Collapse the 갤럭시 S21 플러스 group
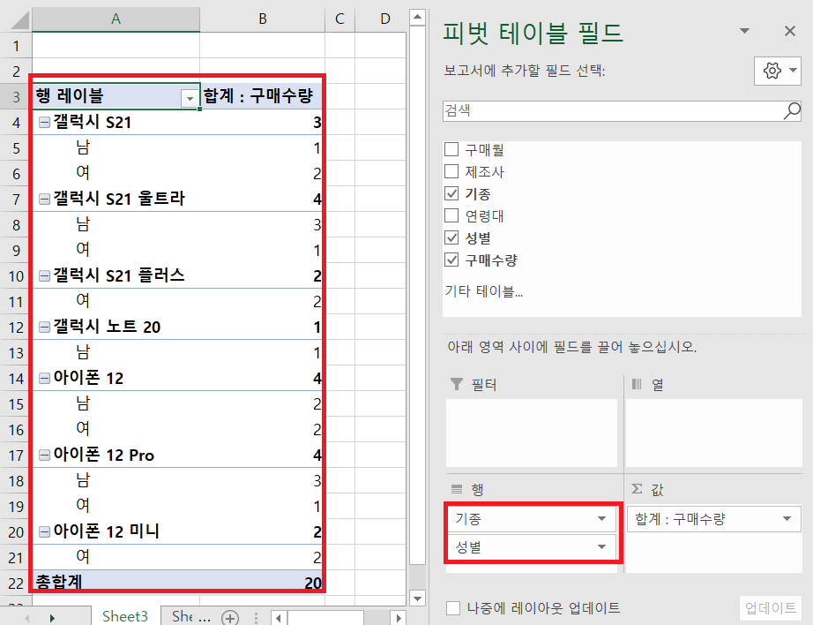 [x=45, y=275]
